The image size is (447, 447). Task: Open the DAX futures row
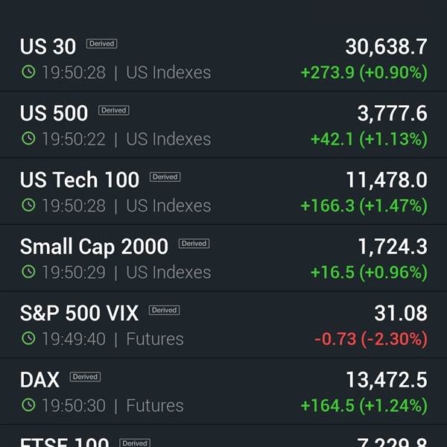click(x=223, y=391)
